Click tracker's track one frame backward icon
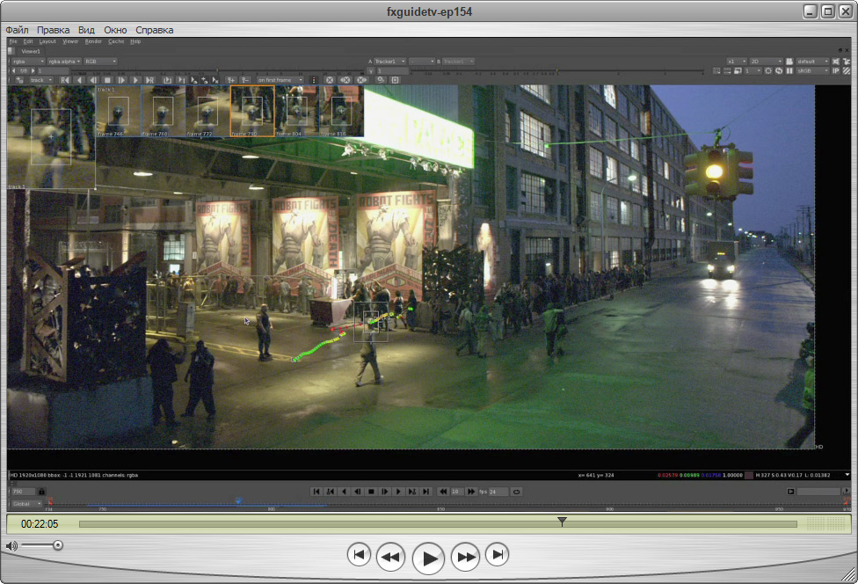The height and width of the screenshot is (584, 858). click(93, 80)
